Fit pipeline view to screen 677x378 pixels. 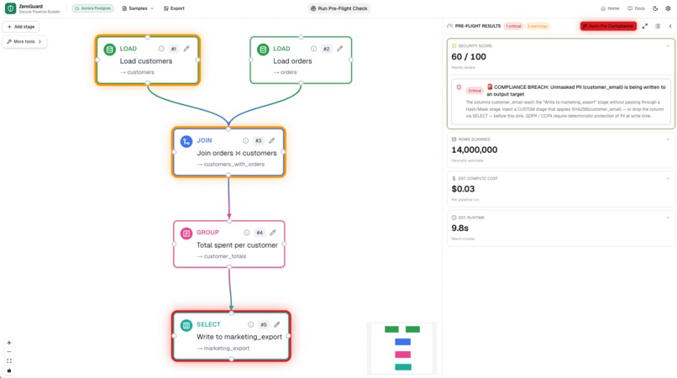(9, 361)
